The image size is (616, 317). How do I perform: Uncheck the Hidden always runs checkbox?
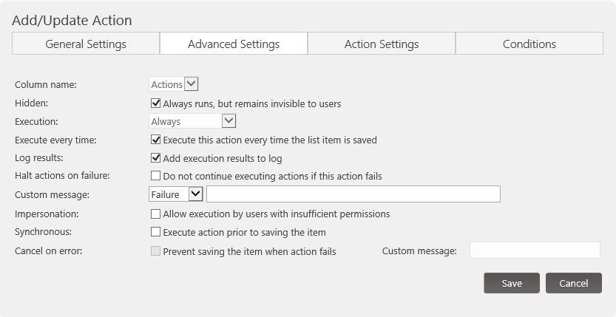pyautogui.click(x=155, y=103)
